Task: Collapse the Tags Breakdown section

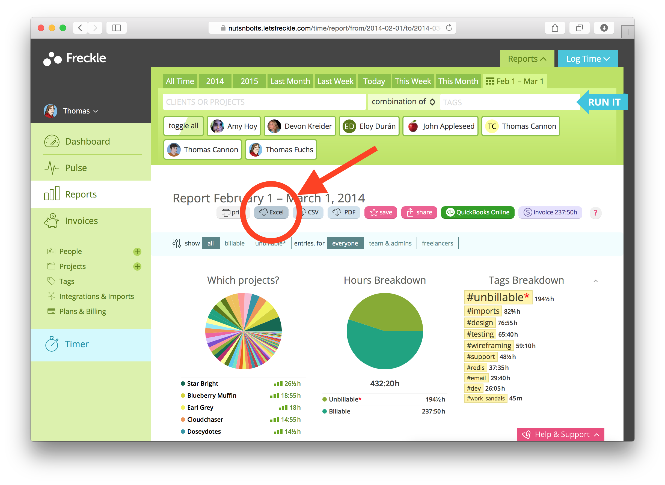Action: click(x=595, y=281)
